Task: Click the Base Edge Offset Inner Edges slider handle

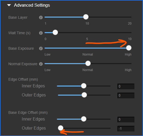Action: point(84,119)
